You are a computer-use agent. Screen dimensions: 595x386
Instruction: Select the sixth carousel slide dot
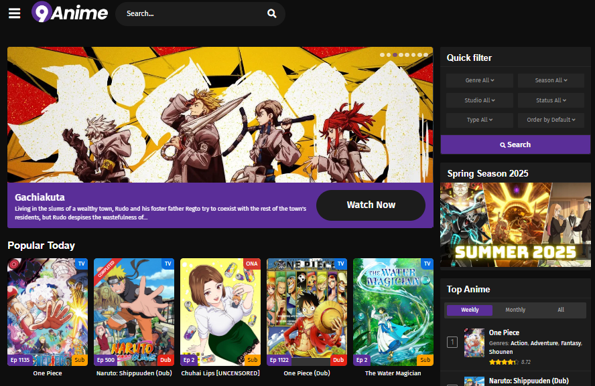point(413,55)
